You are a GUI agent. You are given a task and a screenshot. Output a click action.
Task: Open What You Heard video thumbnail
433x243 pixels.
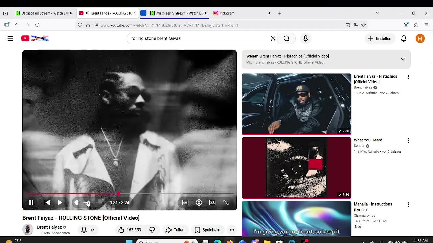[x=296, y=168]
